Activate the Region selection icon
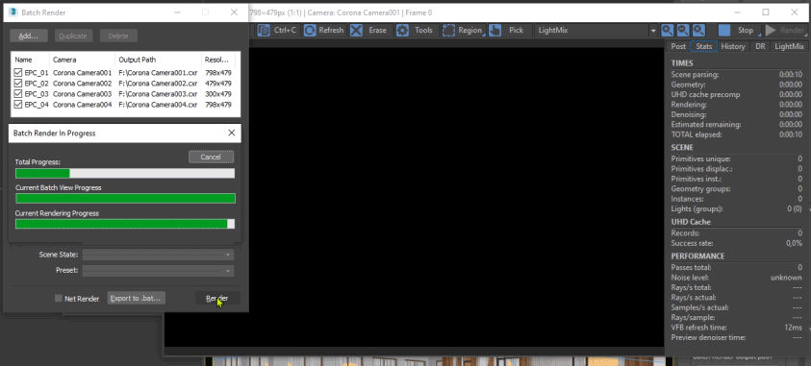 coord(448,31)
